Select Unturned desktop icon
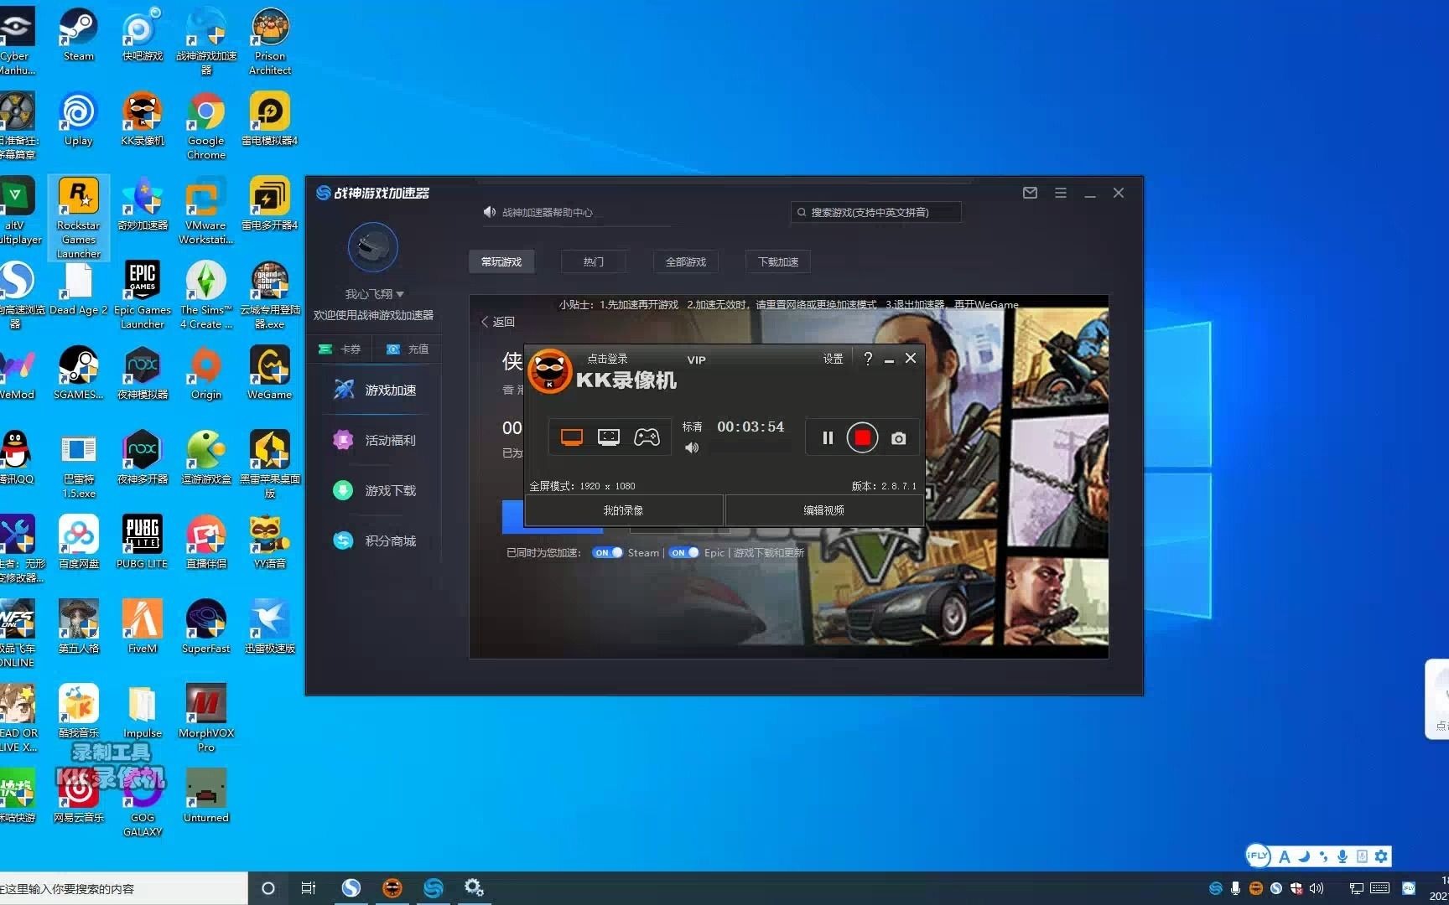1449x905 pixels. (206, 796)
